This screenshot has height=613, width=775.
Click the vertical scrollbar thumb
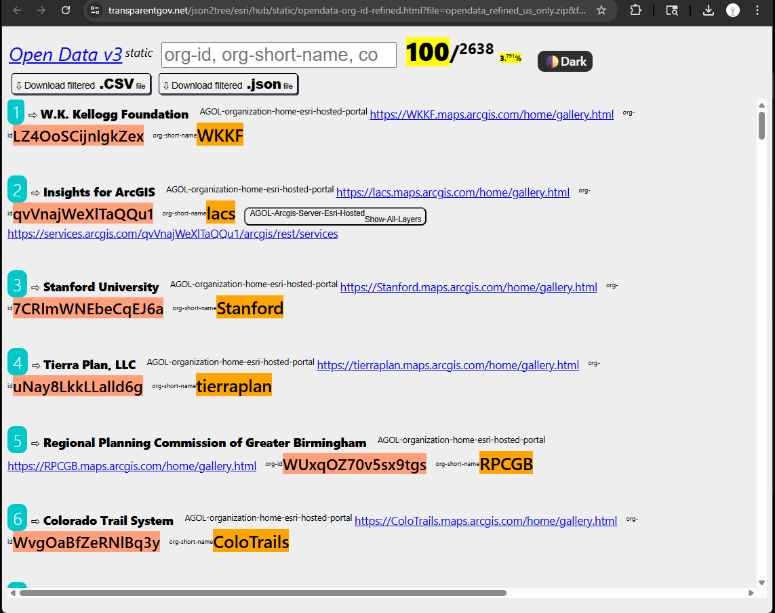click(x=761, y=125)
